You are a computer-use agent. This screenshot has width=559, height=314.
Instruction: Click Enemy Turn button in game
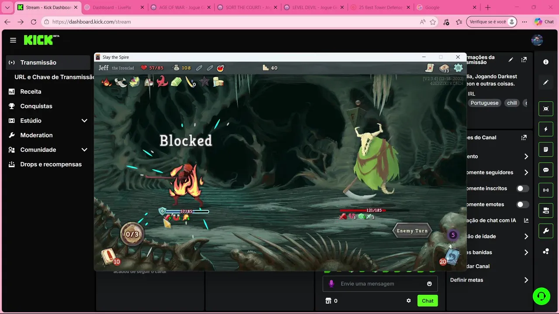pyautogui.click(x=412, y=231)
